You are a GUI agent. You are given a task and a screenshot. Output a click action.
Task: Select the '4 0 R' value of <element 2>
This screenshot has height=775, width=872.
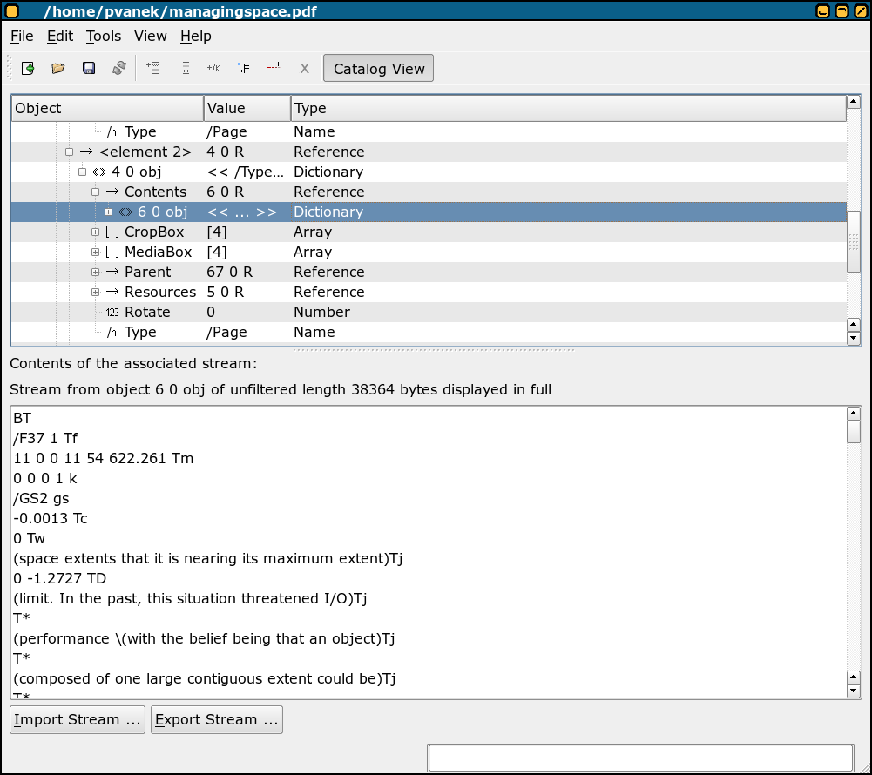pos(226,152)
